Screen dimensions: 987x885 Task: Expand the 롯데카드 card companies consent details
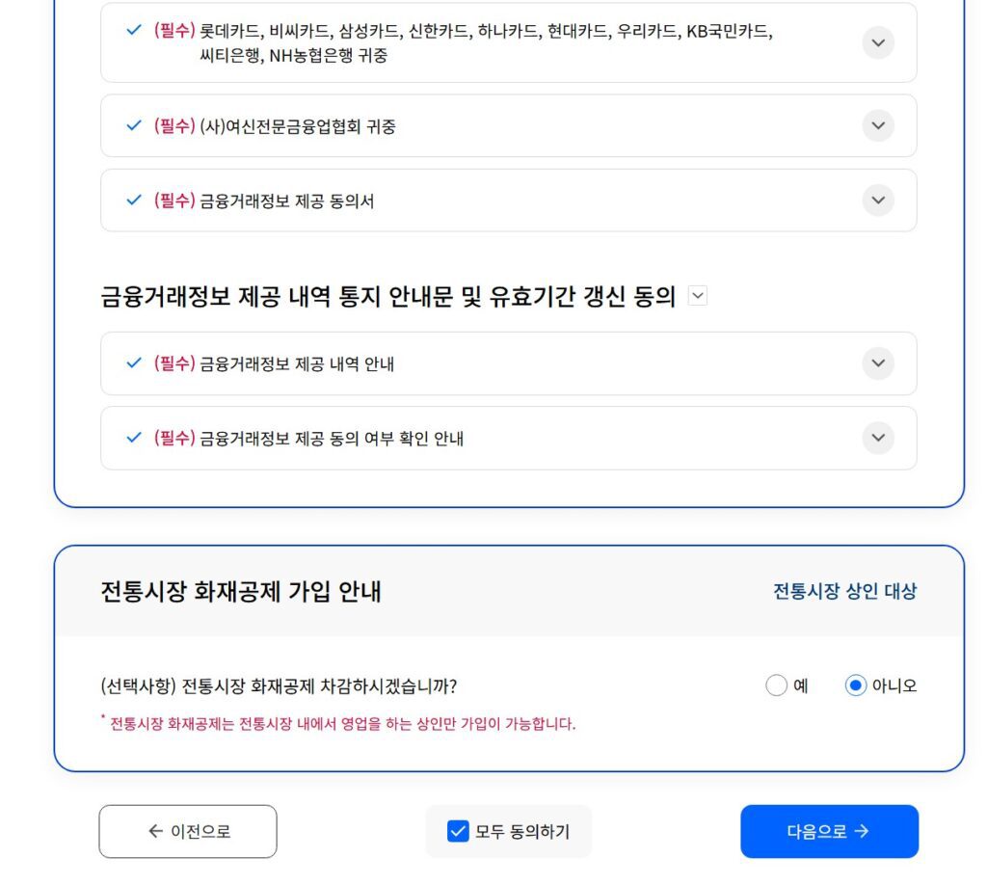(877, 42)
